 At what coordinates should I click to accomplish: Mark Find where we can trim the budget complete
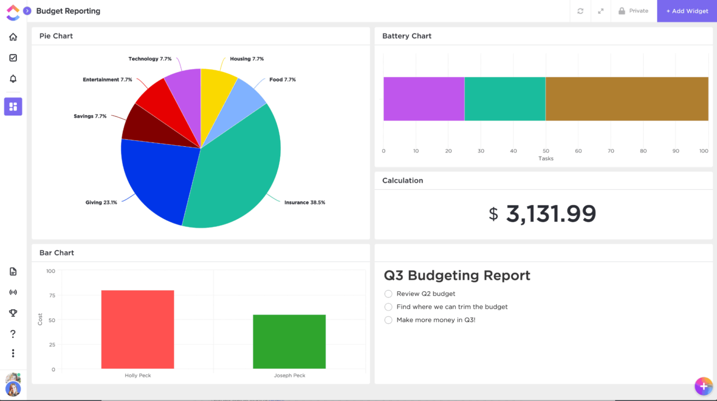click(388, 307)
